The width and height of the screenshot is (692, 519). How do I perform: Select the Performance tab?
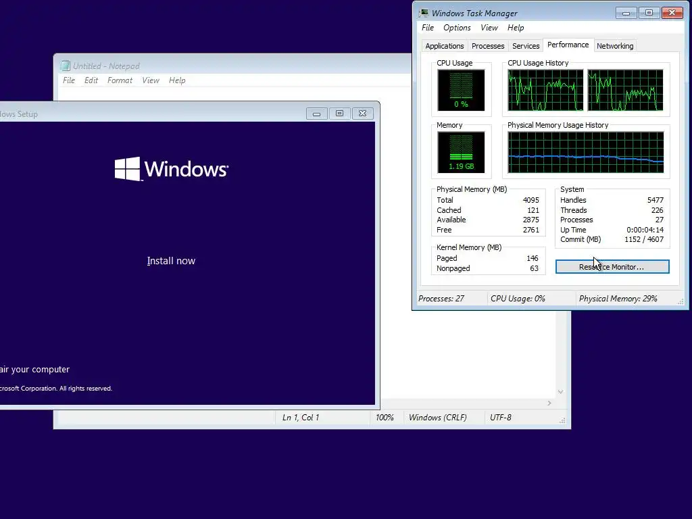(568, 45)
